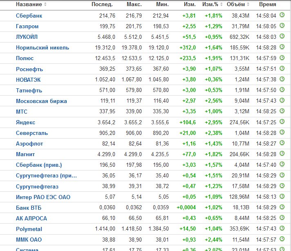The width and height of the screenshot is (291, 251).
Task: Click the clock icon in the Банк ВТБ row
Action: 282,206
